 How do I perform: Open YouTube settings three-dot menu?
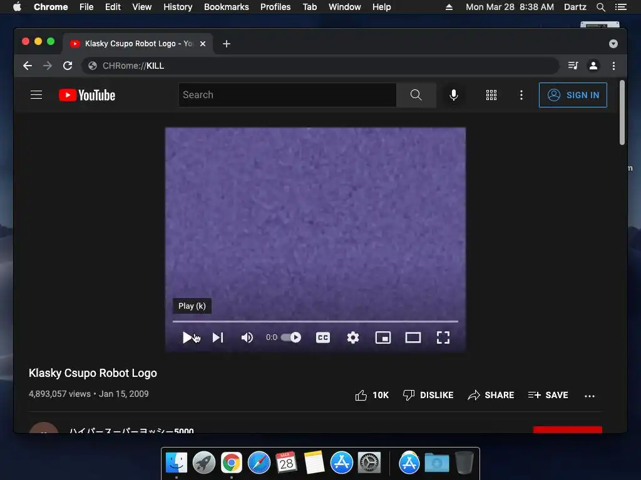click(521, 95)
